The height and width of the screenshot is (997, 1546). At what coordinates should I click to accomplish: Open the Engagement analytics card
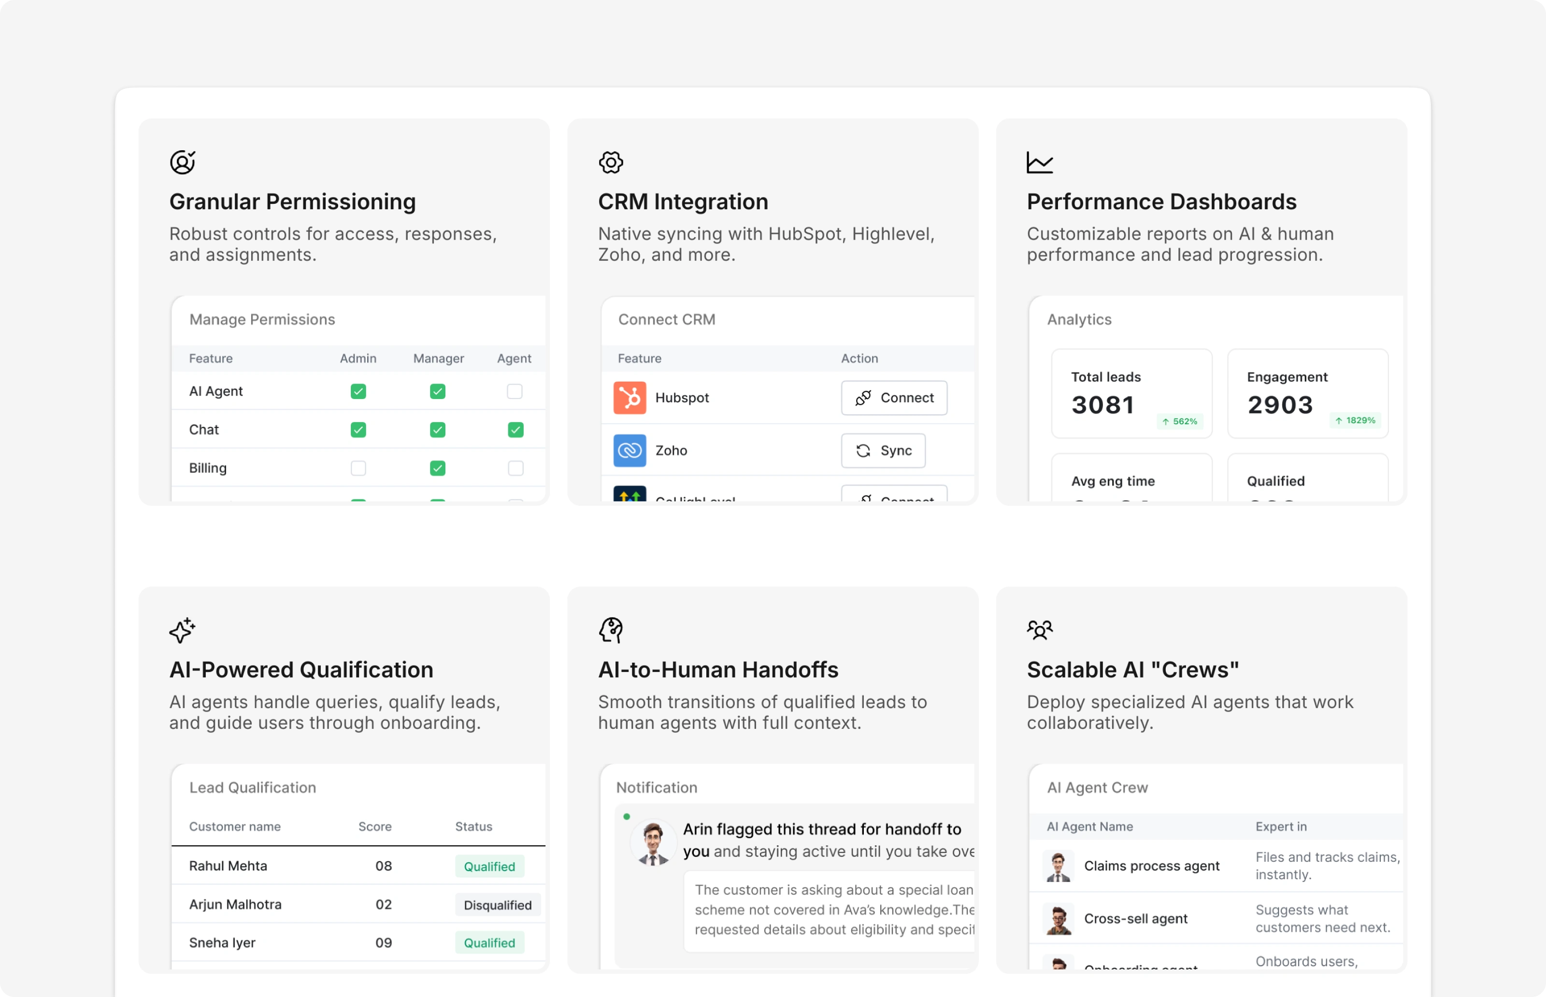(x=1307, y=394)
